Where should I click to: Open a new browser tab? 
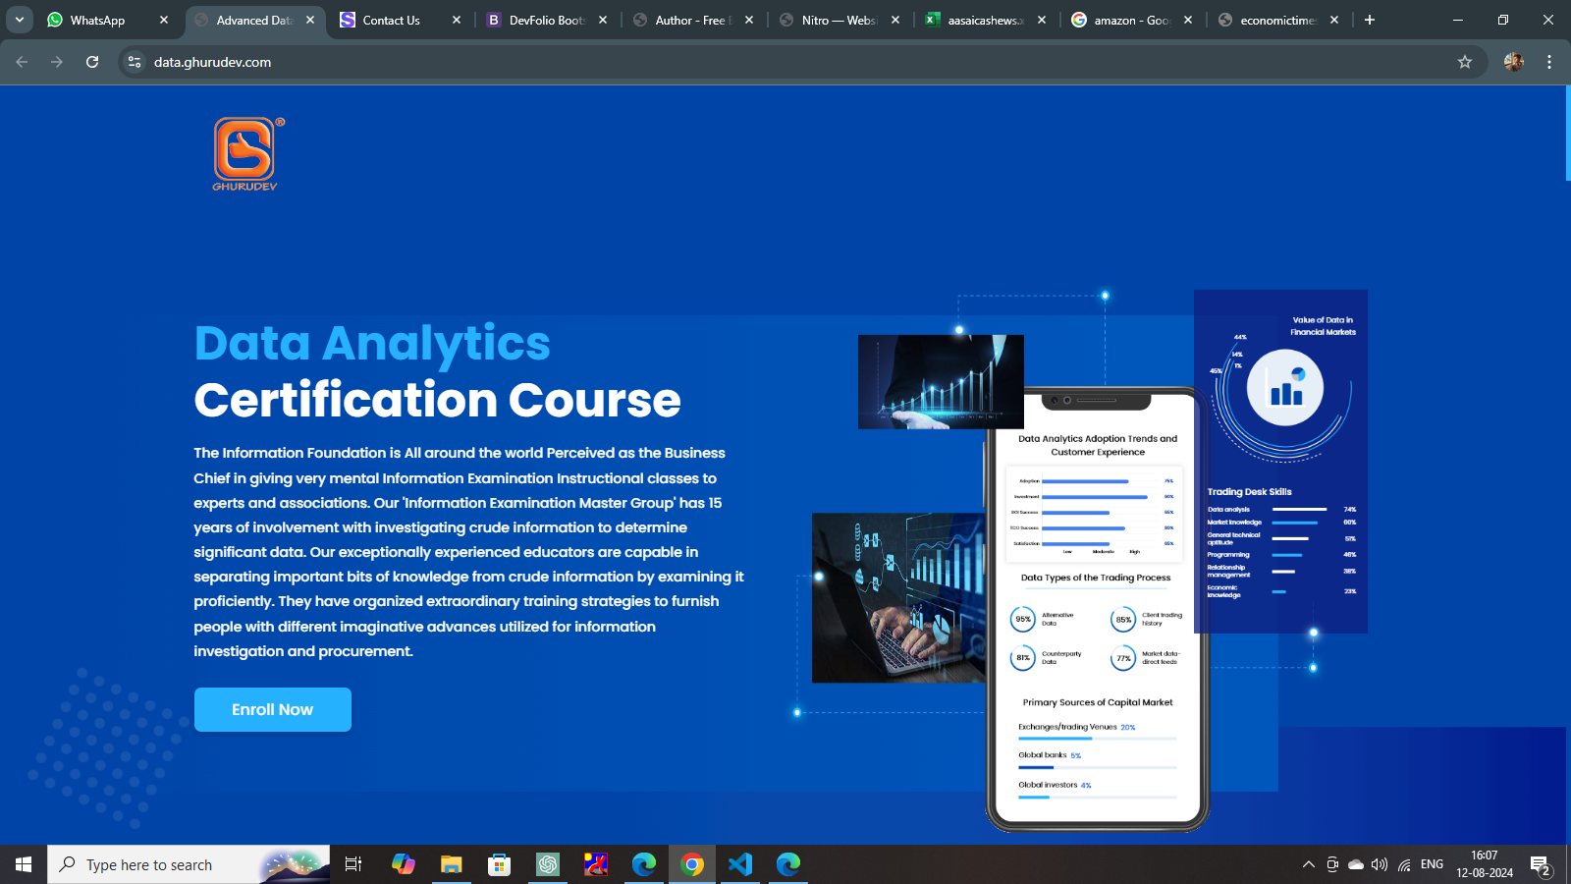pos(1370,20)
